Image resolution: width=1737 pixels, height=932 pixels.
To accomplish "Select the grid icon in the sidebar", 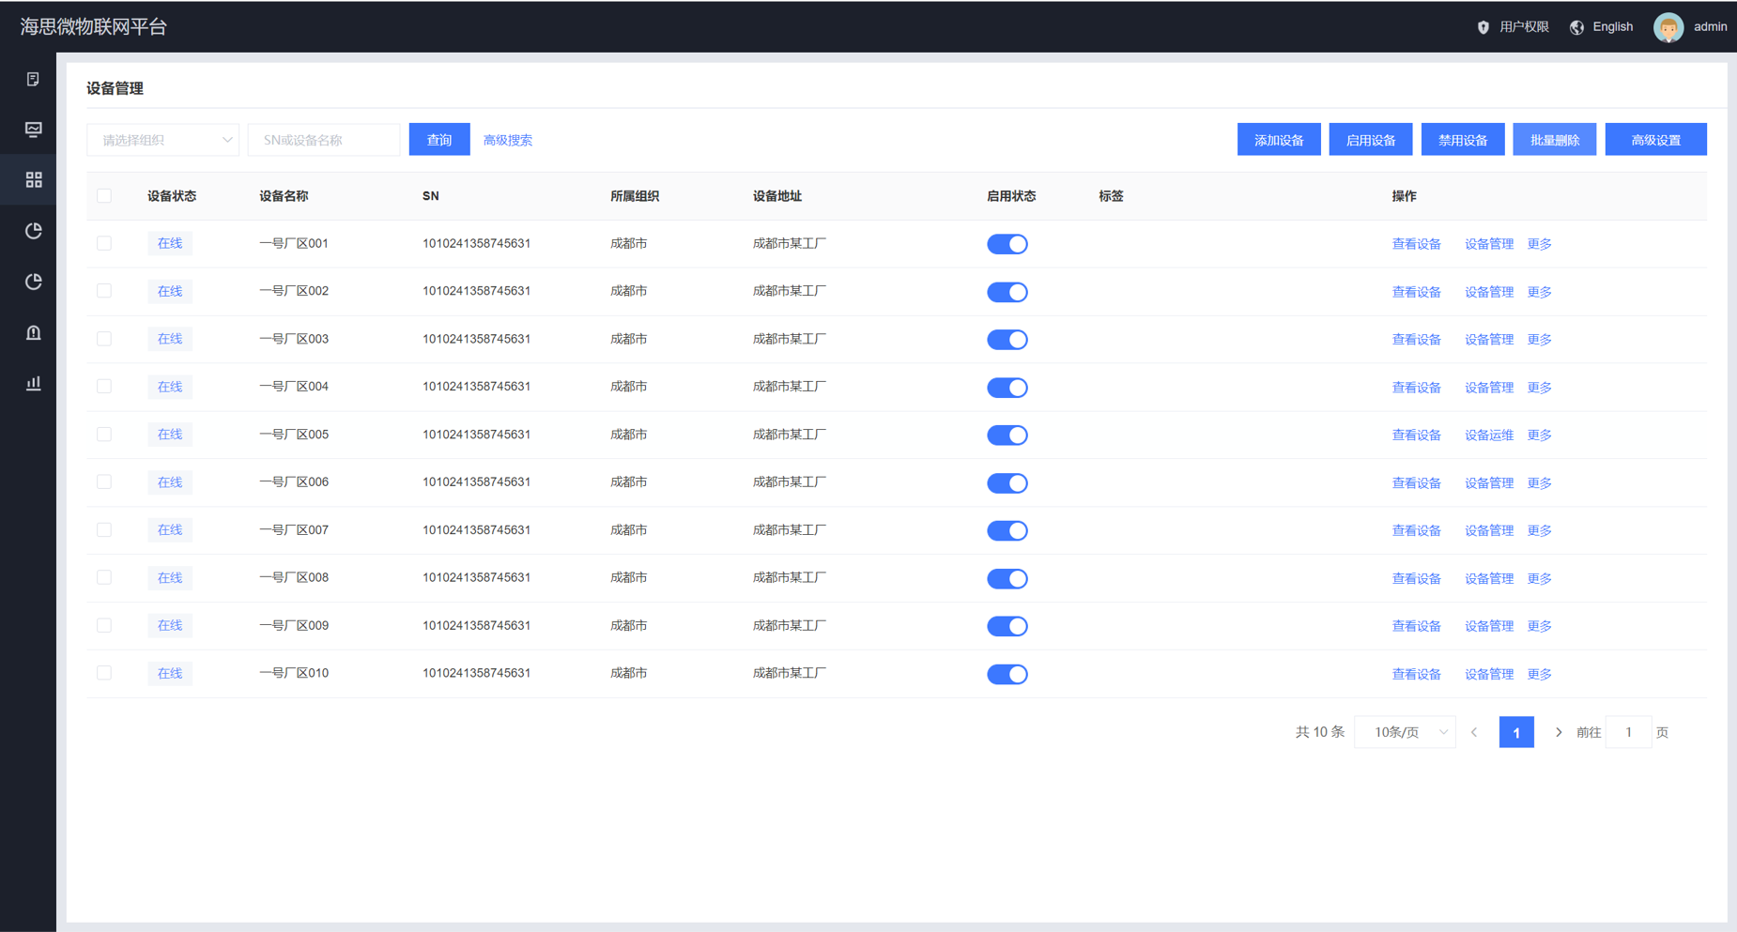I will pos(33,179).
